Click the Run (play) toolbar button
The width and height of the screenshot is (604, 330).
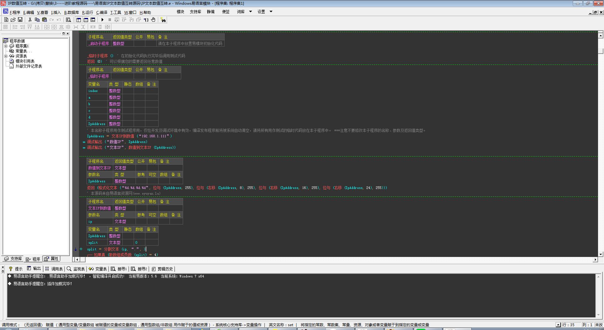pyautogui.click(x=103, y=20)
